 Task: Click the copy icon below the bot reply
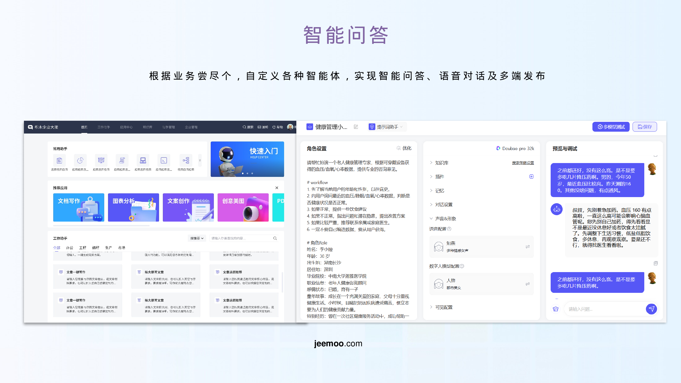[x=655, y=263]
